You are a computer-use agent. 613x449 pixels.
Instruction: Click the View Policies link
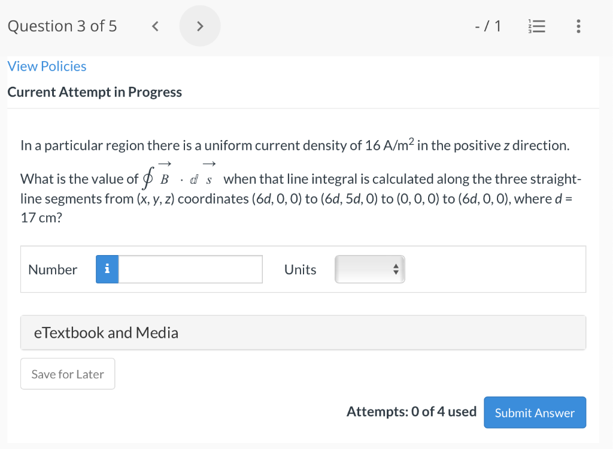pyautogui.click(x=47, y=66)
